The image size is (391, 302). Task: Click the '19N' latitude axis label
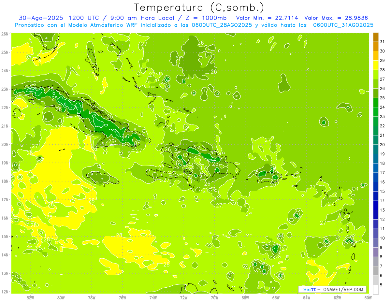point(5,163)
